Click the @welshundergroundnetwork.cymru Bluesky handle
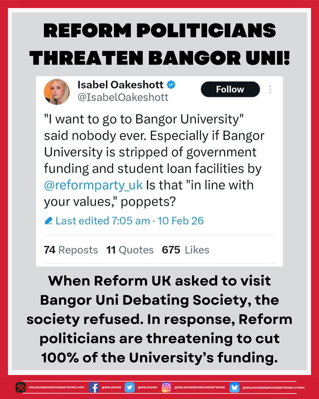Screen dimensions: 319x399 coord(273,387)
